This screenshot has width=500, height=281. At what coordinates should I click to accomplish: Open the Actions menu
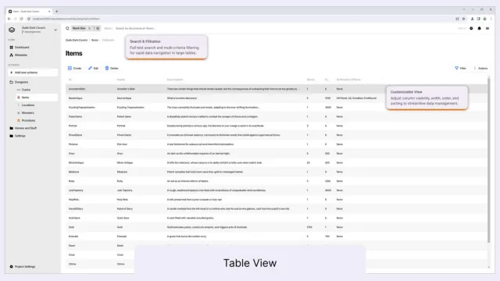480,68
